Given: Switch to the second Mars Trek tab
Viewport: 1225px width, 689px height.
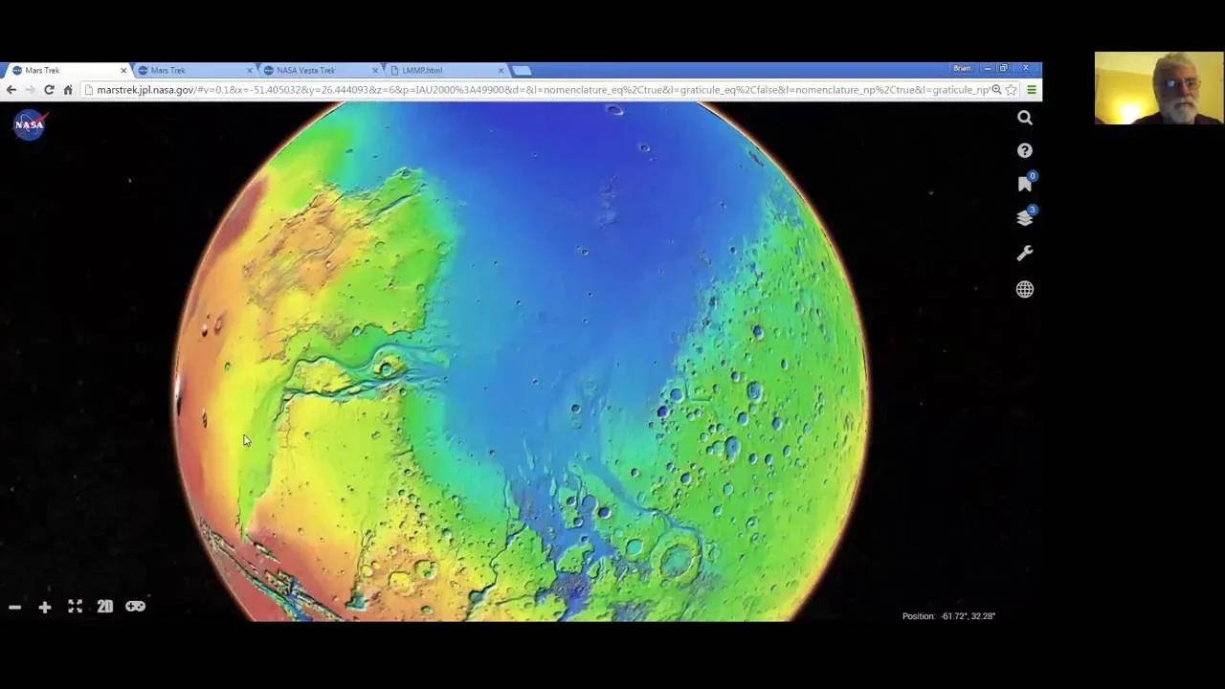Looking at the screenshot, I should coord(194,70).
